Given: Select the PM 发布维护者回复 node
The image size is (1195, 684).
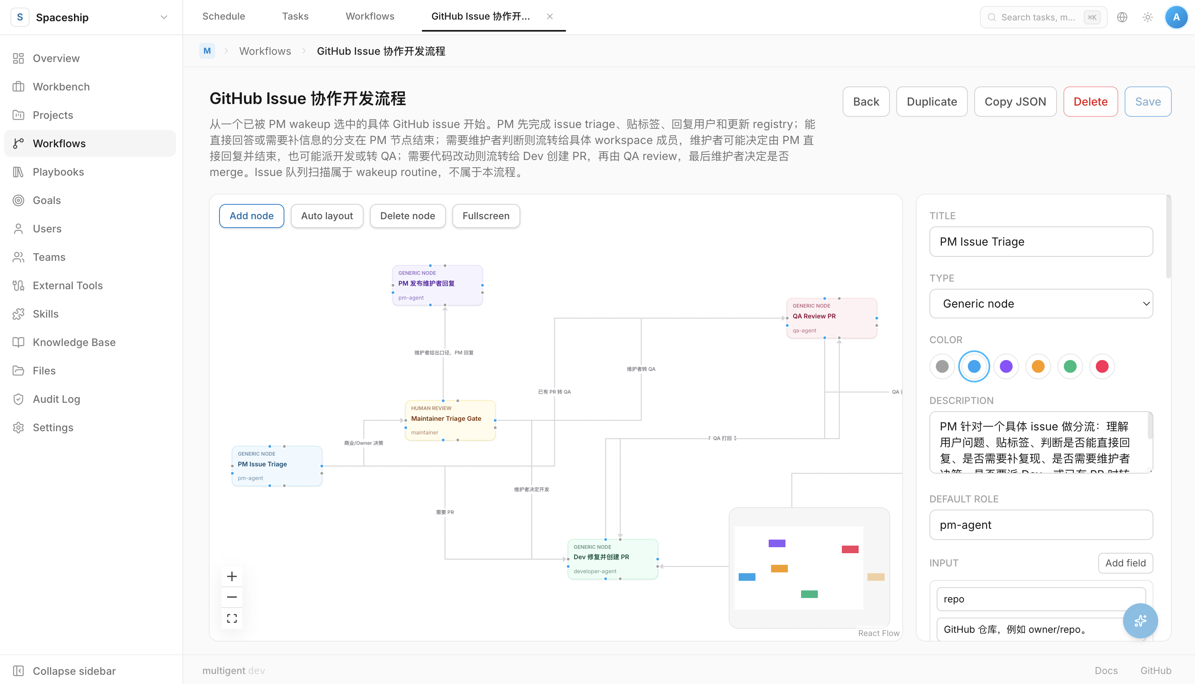Looking at the screenshot, I should tap(437, 285).
